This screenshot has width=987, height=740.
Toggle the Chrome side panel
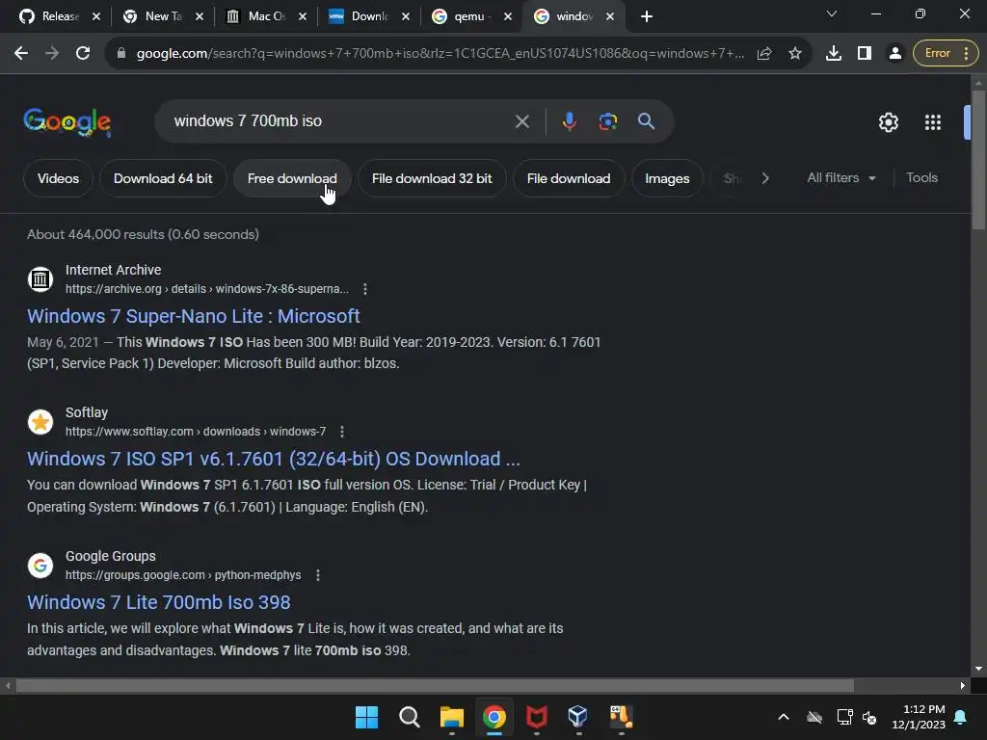tap(865, 54)
